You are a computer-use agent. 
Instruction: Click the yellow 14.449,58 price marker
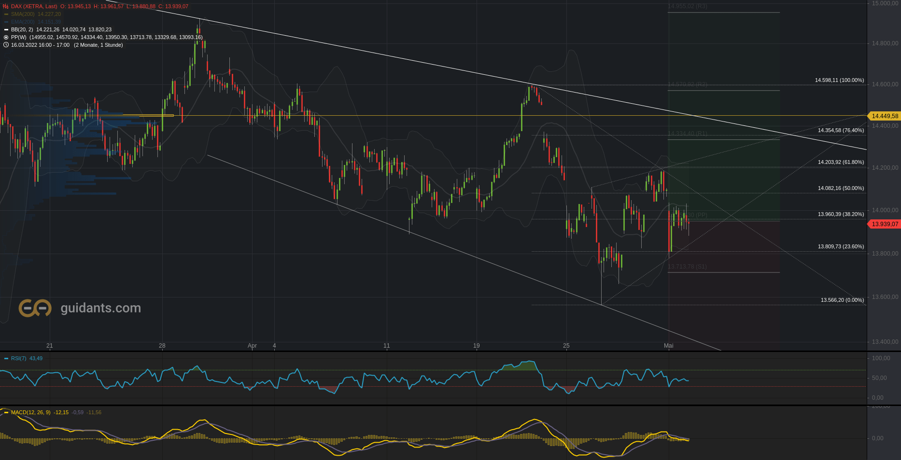point(885,116)
